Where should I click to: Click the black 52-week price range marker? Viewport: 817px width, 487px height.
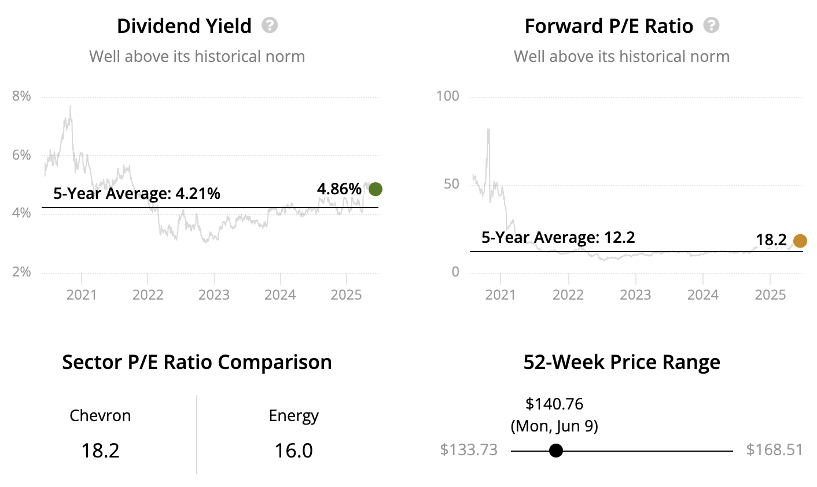point(555,451)
